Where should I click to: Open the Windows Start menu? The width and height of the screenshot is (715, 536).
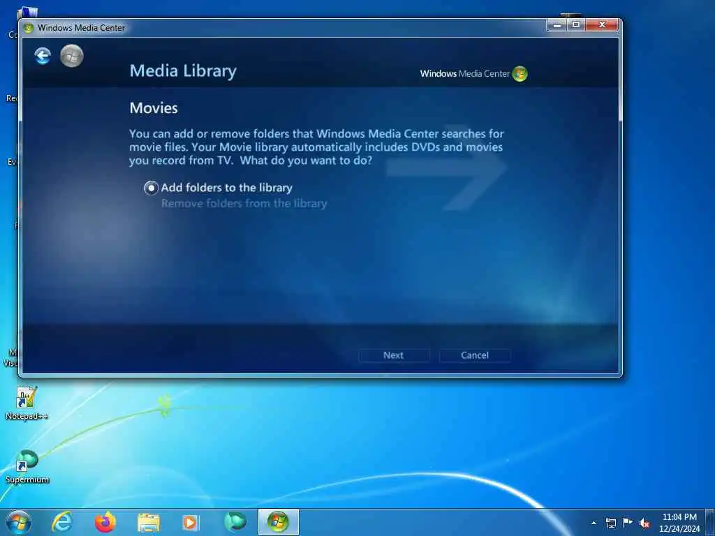19,522
